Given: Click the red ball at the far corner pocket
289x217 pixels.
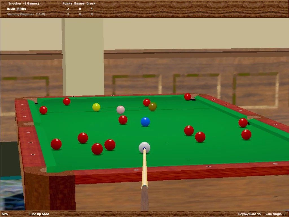Looking at the screenshot, I should [188, 97].
